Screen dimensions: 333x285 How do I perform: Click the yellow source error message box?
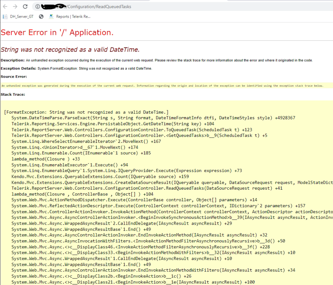(162, 86)
